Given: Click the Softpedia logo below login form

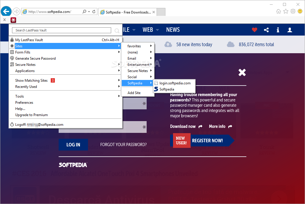Looking at the screenshot, I should coord(73,165).
